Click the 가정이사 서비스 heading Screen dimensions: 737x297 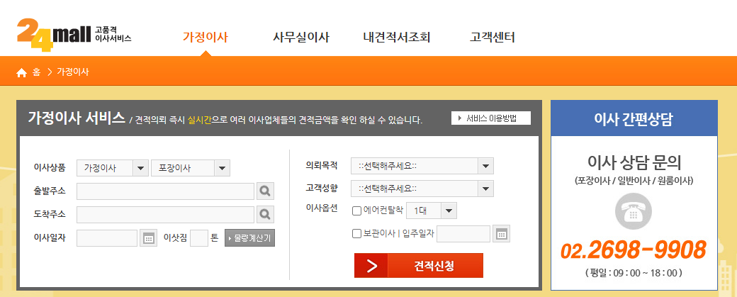coord(77,118)
